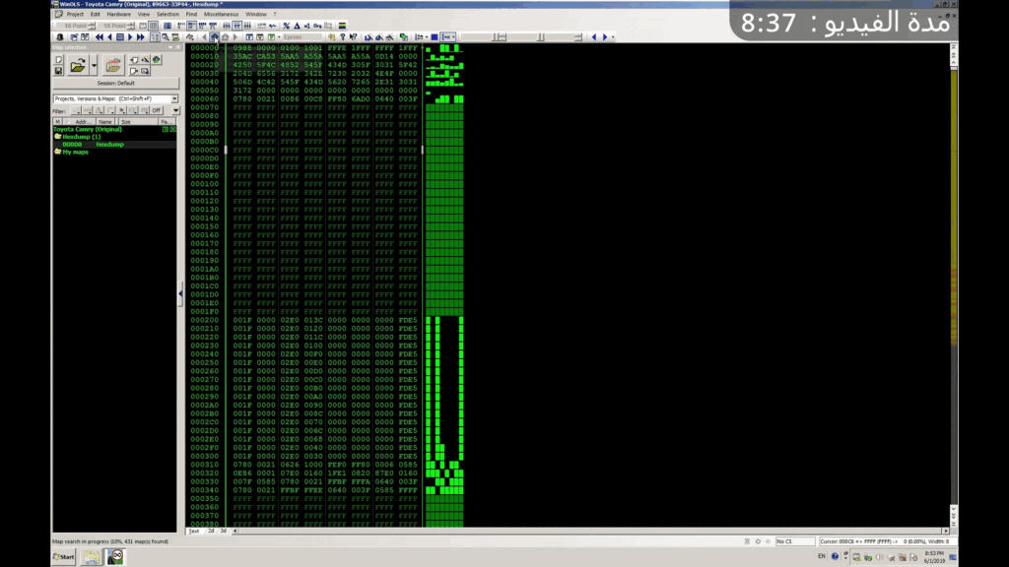
Task: Open the arrow dropdown beside open folder
Action: coord(94,66)
